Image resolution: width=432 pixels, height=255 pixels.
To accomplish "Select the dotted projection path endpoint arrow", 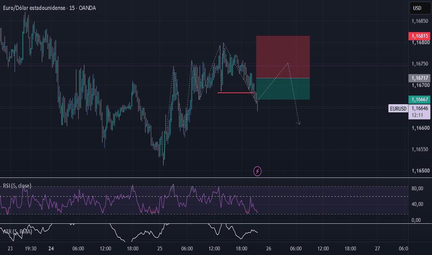I will tap(299, 123).
